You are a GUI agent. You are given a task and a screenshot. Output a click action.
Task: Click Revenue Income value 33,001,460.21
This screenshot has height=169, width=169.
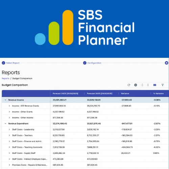click(59, 100)
